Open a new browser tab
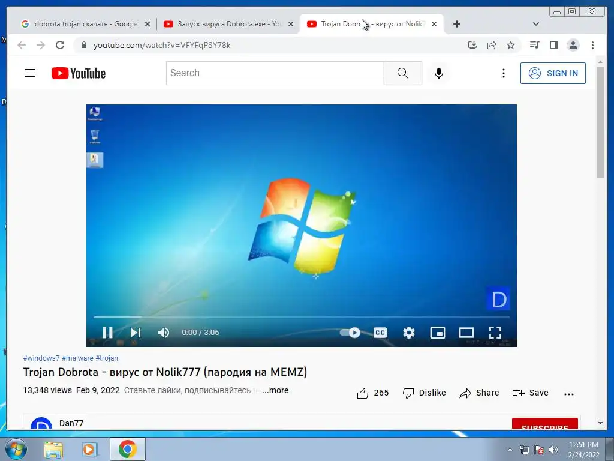The image size is (614, 461). [456, 24]
